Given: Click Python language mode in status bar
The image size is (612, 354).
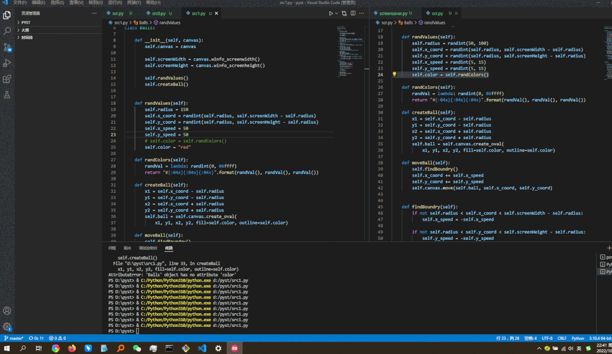Looking at the screenshot, I should pyautogui.click(x=577, y=338).
